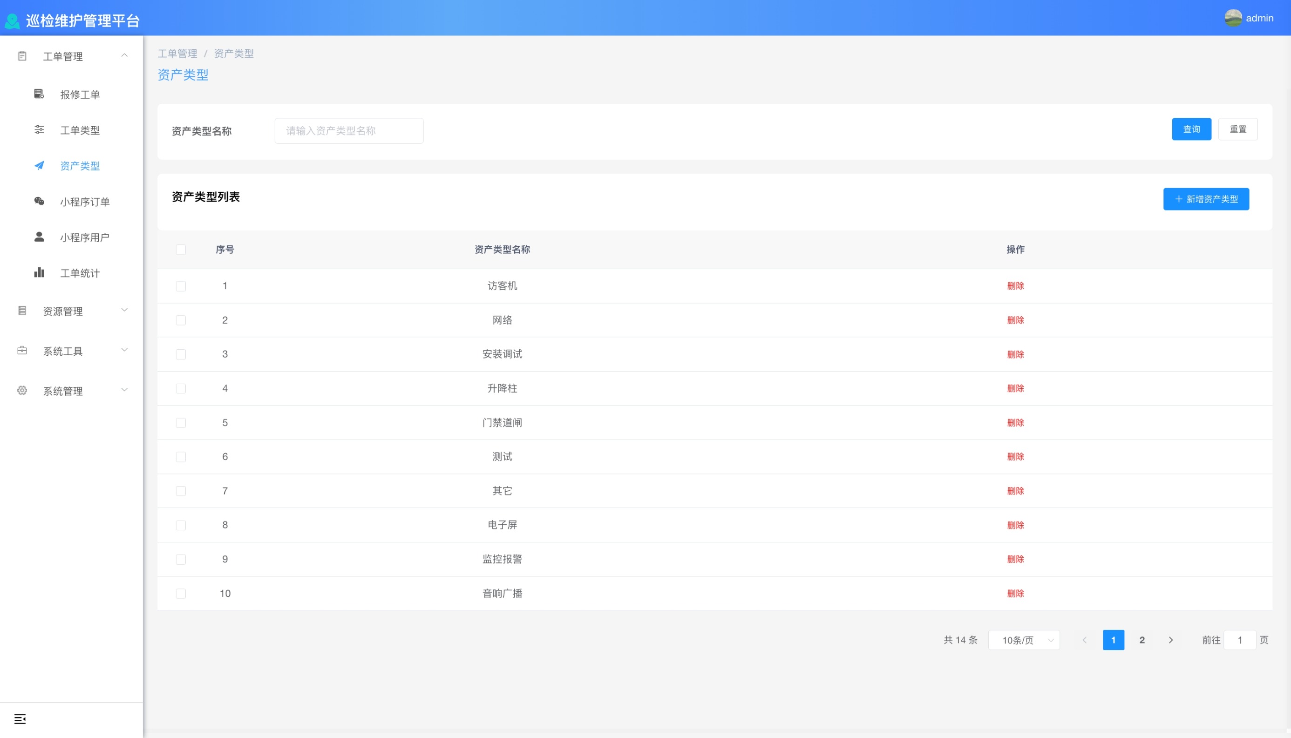
Task: Click the 小程序用户 person icon
Action: (39, 237)
